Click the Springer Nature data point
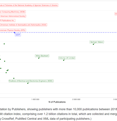 coord(93,44)
